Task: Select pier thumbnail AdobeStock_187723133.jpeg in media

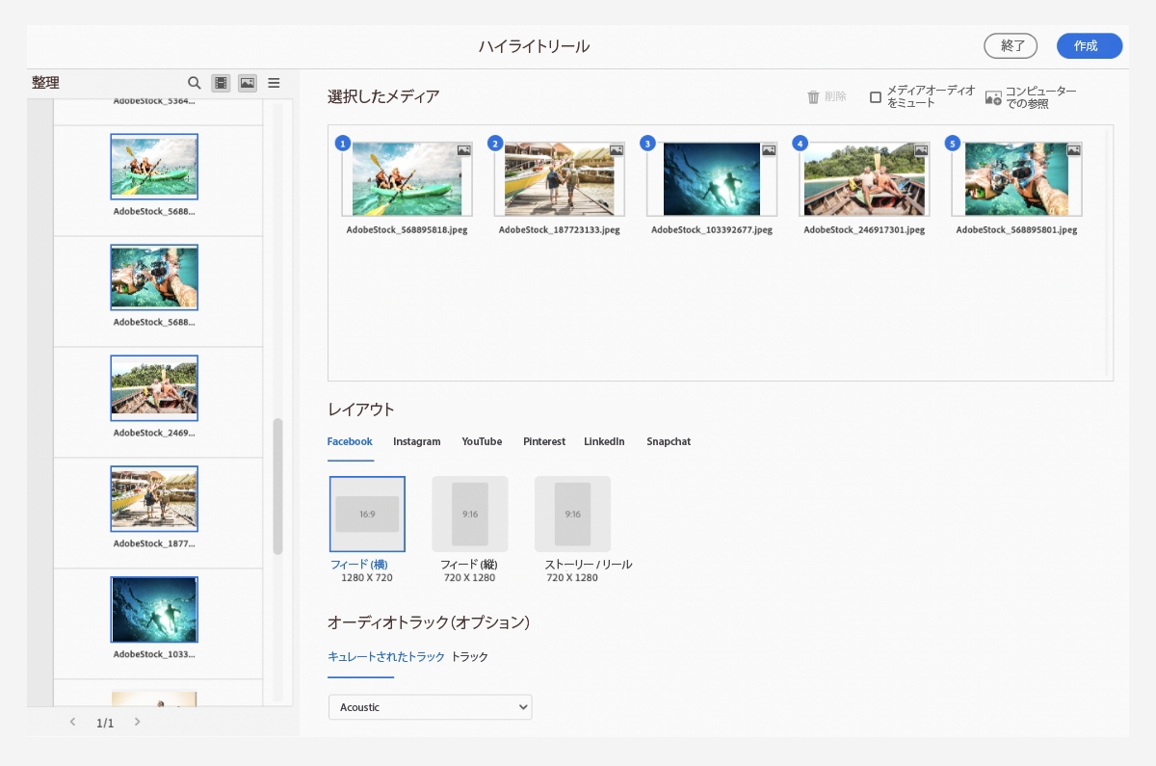Action: tap(559, 179)
